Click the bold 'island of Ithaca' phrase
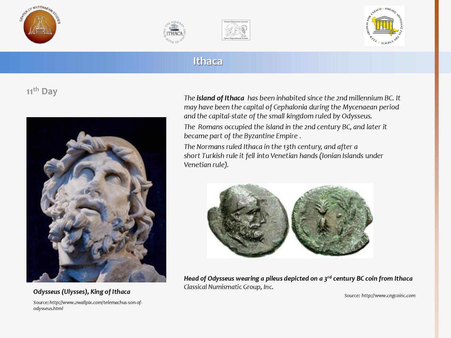This screenshot has height=338, width=451. tap(220, 98)
